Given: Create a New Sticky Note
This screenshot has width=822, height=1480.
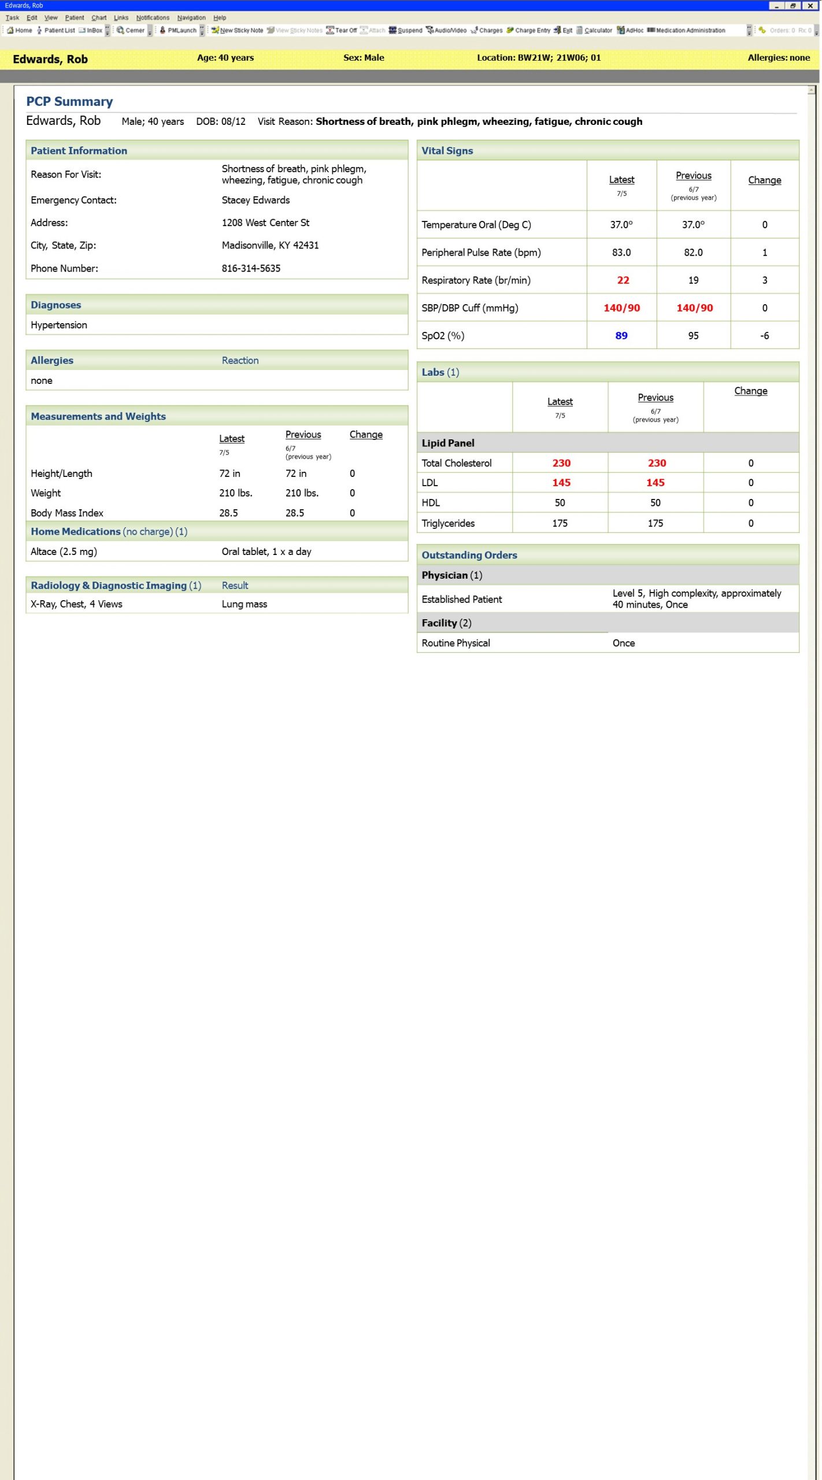Looking at the screenshot, I should (237, 30).
